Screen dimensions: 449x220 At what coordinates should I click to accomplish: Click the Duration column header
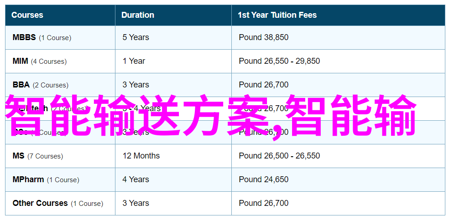click(138, 15)
